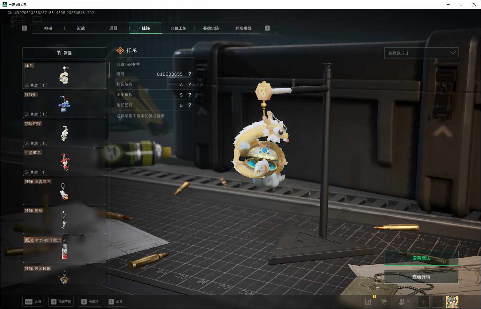Click the 典藏 image icon on 摇钱树 item
This screenshot has height=309, width=481.
[27, 114]
